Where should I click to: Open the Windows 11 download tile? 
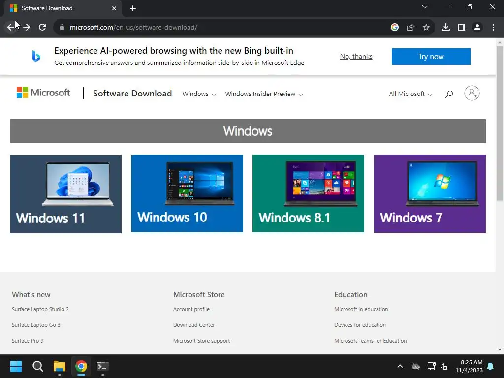pyautogui.click(x=65, y=194)
